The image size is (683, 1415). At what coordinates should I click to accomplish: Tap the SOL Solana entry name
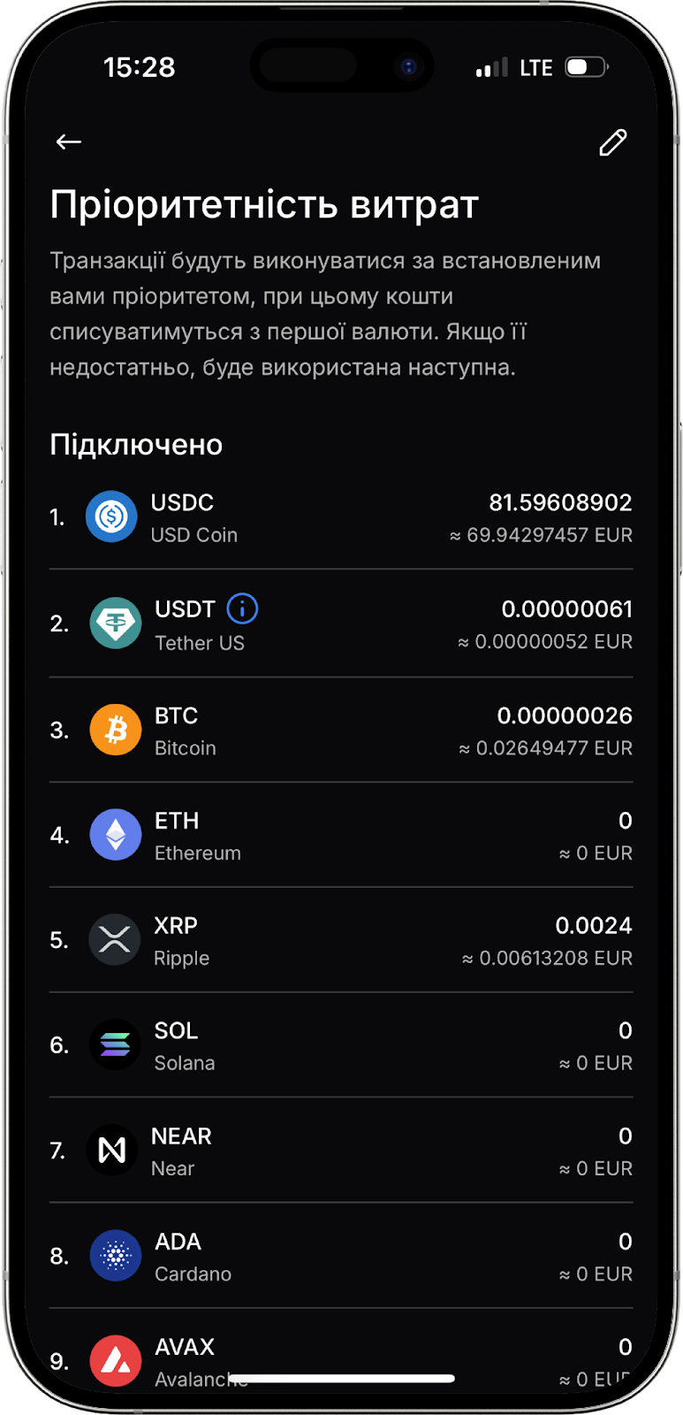click(184, 1045)
